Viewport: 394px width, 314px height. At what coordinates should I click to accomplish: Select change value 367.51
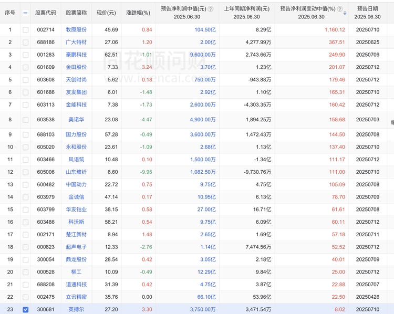click(x=337, y=42)
